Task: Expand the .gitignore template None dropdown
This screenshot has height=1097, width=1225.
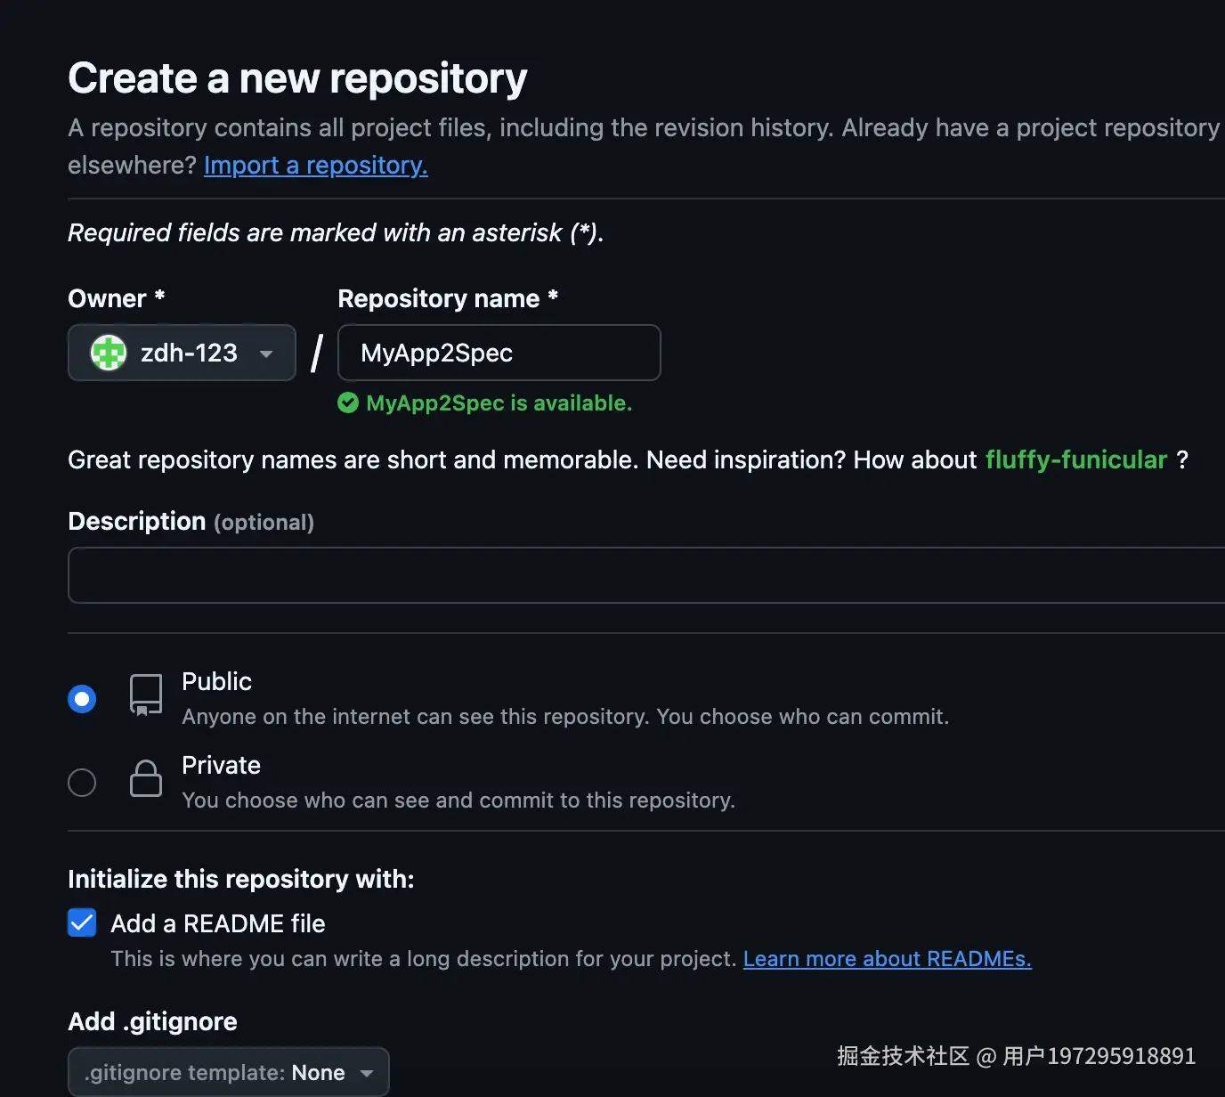Action: click(228, 1072)
